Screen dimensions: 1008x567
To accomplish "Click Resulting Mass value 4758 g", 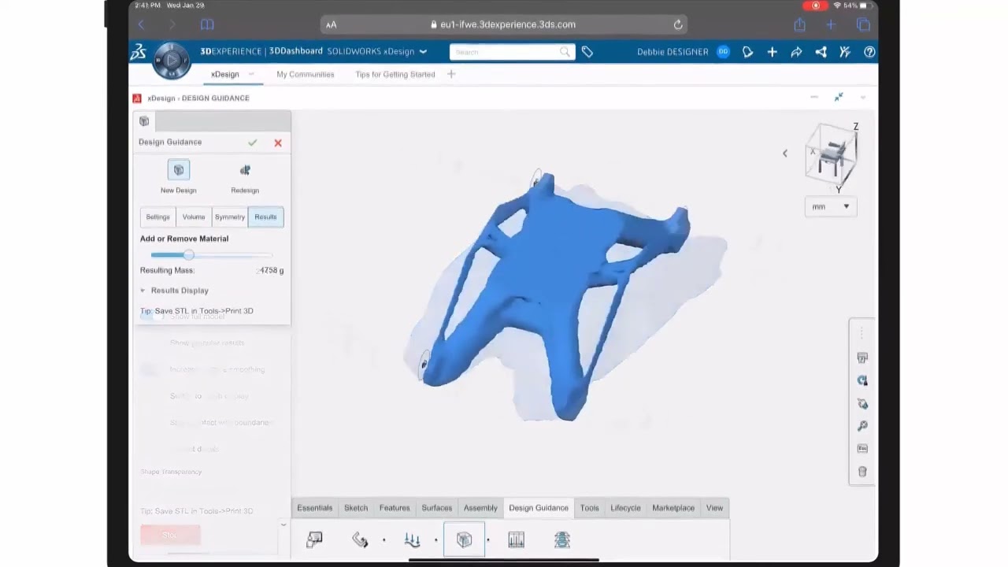I will click(x=271, y=270).
